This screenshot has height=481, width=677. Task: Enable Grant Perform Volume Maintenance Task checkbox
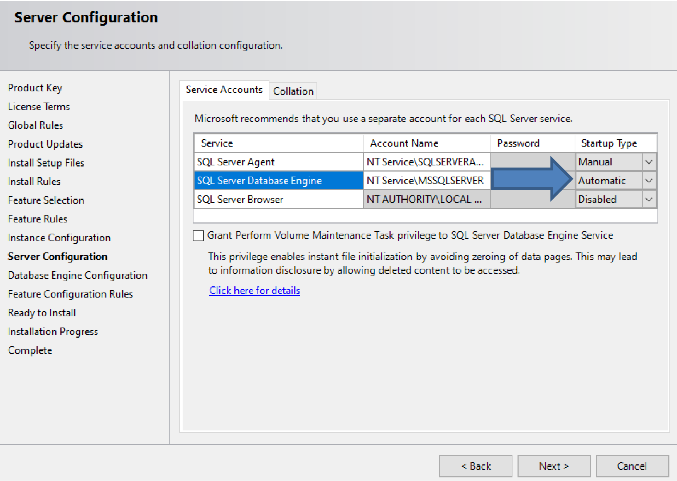click(x=198, y=236)
